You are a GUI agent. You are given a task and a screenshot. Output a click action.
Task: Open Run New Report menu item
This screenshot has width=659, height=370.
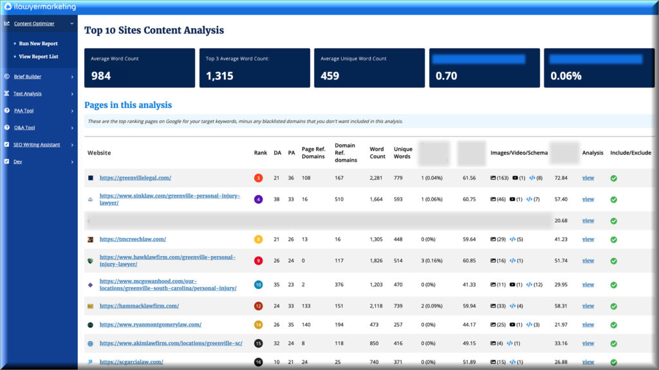[x=38, y=43]
